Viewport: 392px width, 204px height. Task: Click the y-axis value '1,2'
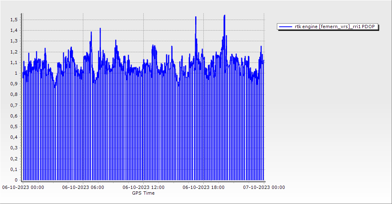click(x=14, y=52)
